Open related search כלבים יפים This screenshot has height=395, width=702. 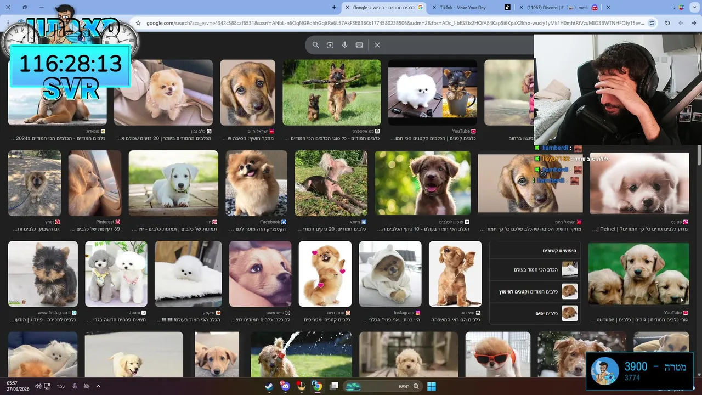pos(535,313)
